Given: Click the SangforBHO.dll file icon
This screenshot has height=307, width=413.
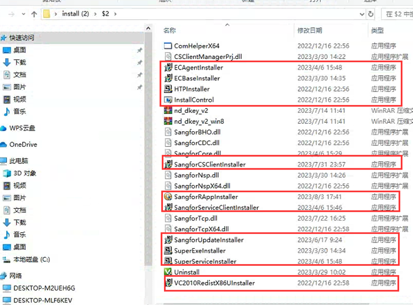Looking at the screenshot, I should pyautogui.click(x=168, y=132).
